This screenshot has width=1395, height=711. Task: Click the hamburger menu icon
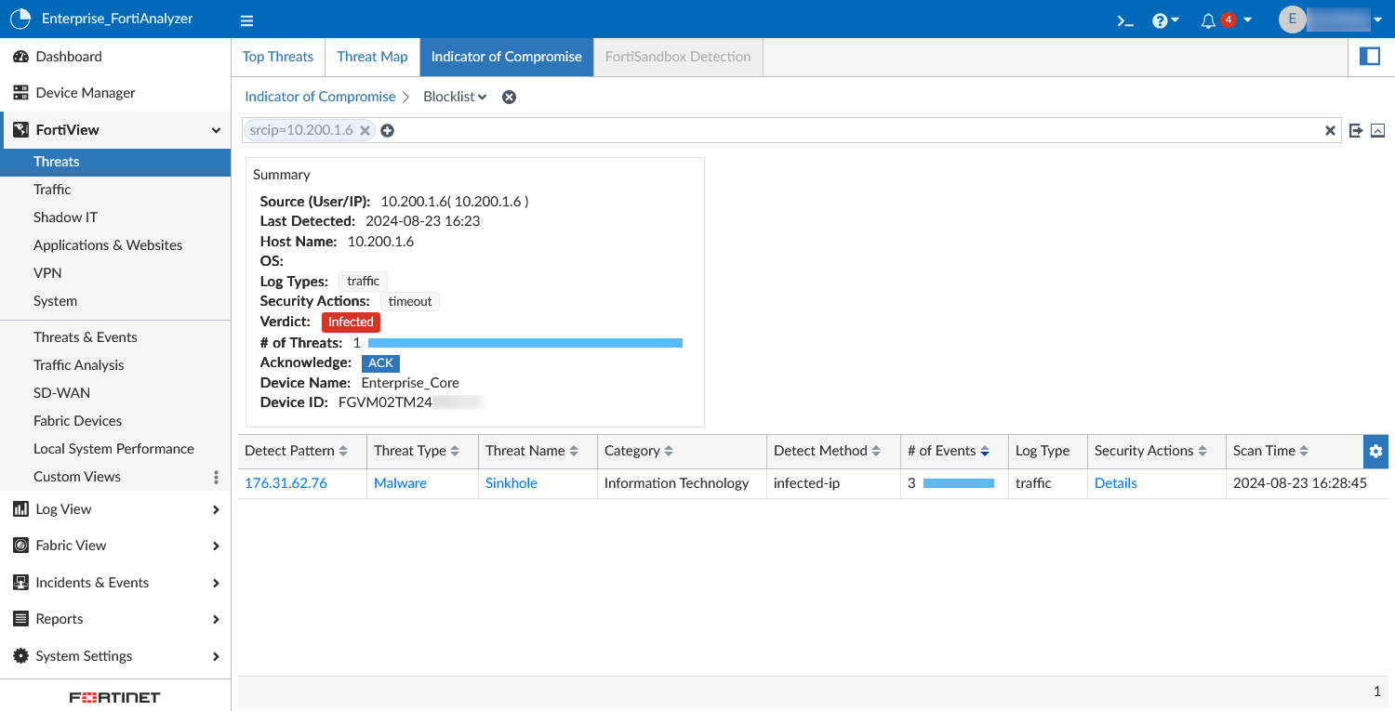[x=246, y=20]
